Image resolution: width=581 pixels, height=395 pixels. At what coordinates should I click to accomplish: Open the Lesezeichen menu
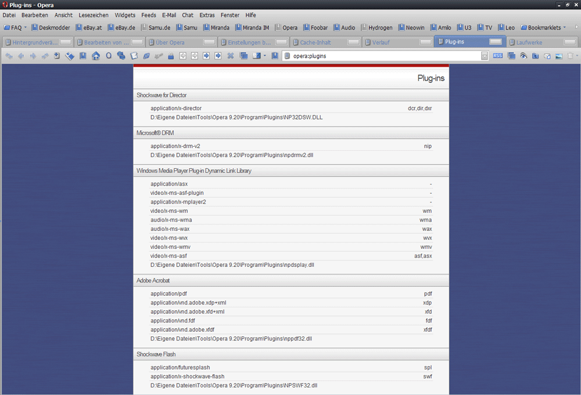[x=94, y=15]
